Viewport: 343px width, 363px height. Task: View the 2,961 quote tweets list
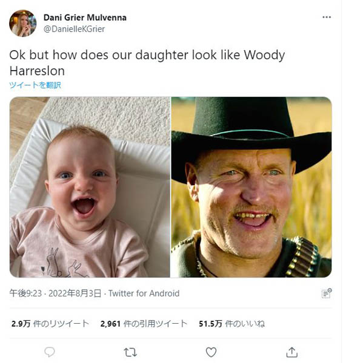tap(144, 324)
